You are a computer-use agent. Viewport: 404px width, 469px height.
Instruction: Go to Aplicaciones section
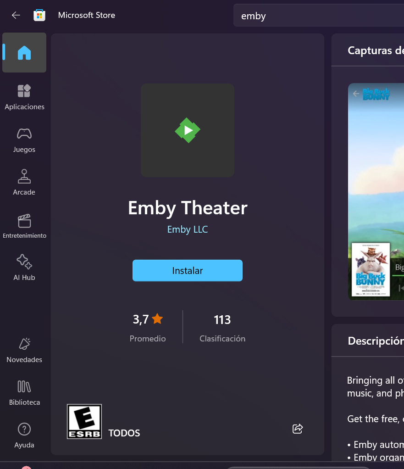24,97
